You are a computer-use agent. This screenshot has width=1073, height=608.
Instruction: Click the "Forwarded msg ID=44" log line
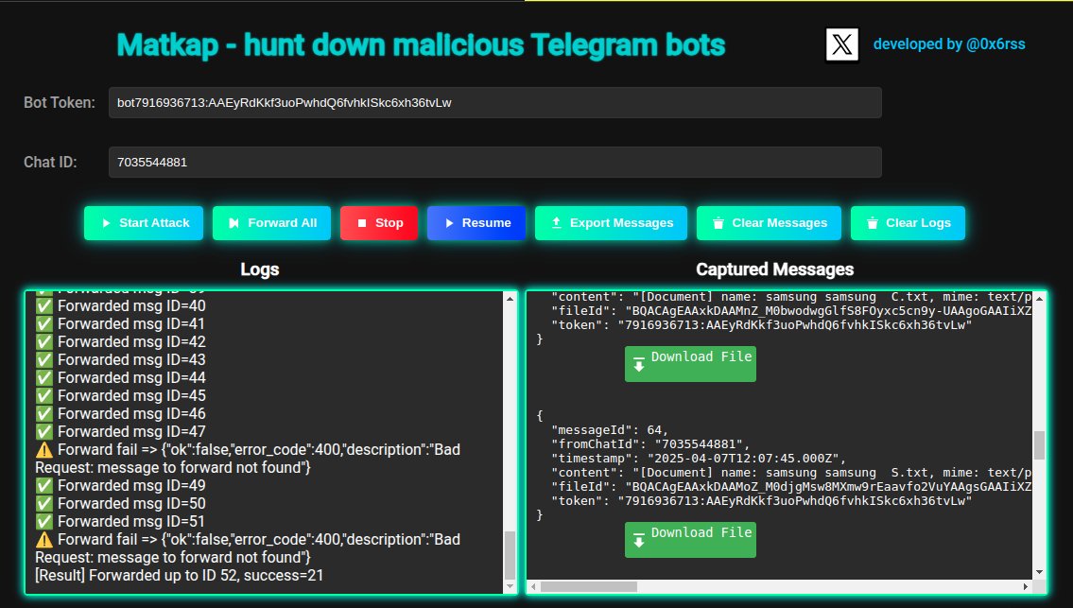[120, 378]
